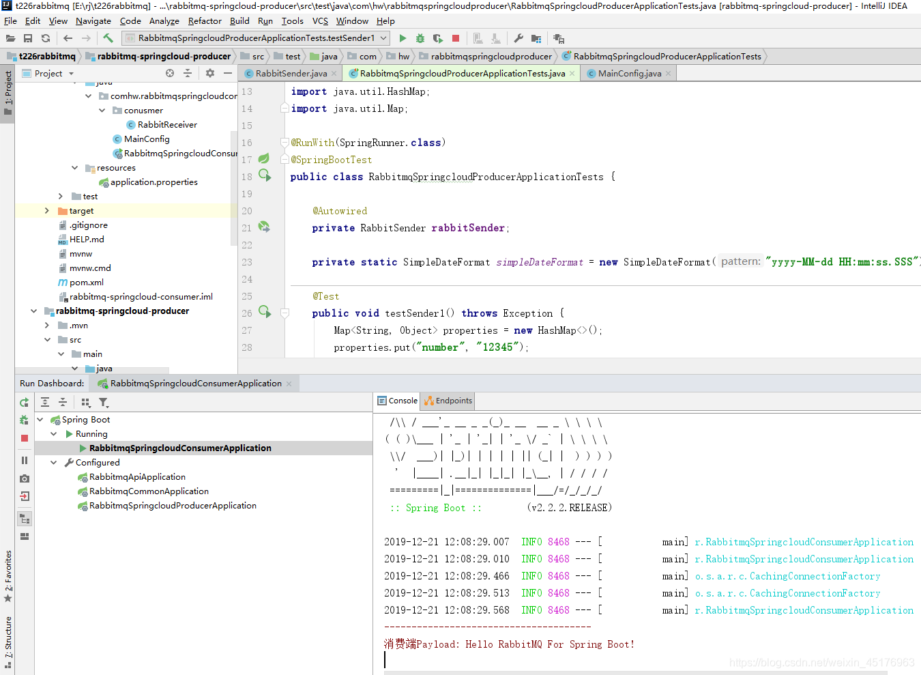Rerun the application in Run Dashboard
The width and height of the screenshot is (921, 675).
[x=25, y=403]
